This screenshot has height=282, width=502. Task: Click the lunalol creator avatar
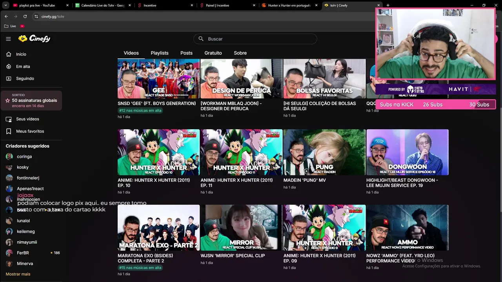click(9, 221)
